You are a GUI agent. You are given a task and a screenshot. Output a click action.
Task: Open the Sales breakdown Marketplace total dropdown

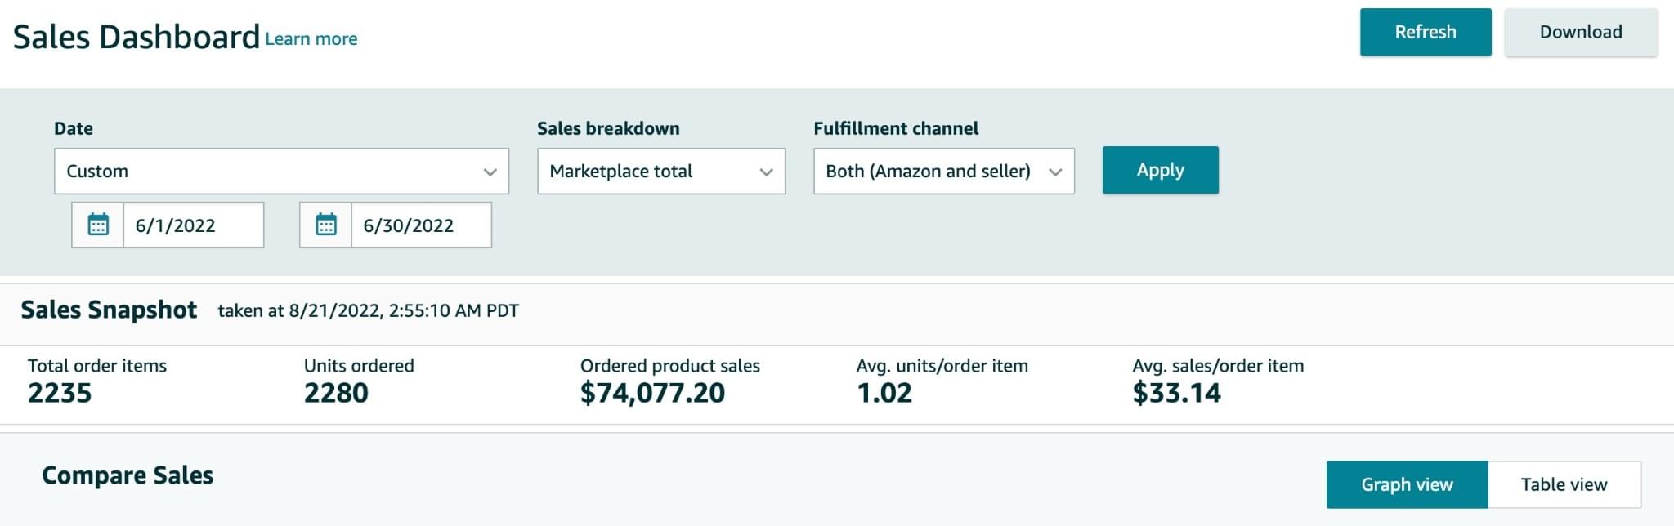[660, 172]
